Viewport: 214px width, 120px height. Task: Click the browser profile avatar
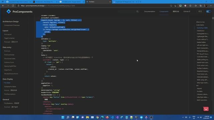(x=206, y=6)
